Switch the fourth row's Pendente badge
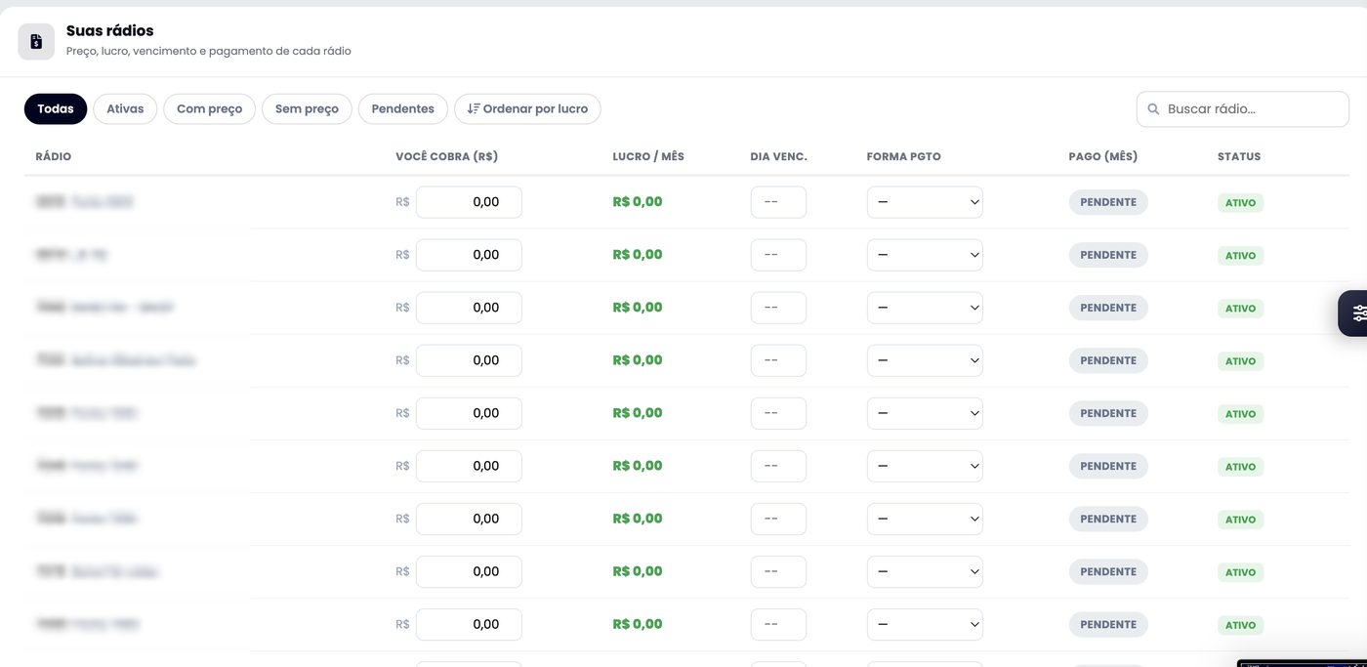 [1108, 360]
